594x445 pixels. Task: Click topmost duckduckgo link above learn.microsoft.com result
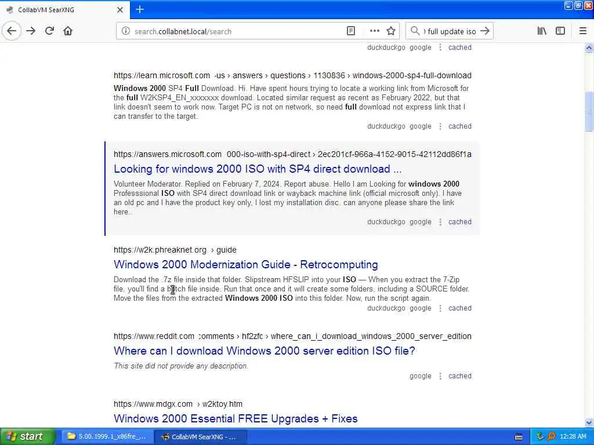pos(386,48)
